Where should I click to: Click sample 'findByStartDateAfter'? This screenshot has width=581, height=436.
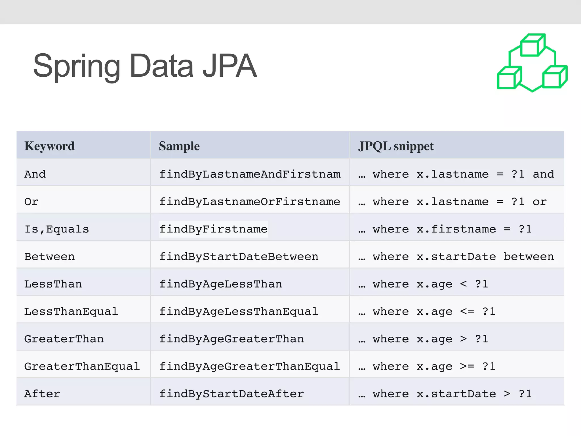231,394
